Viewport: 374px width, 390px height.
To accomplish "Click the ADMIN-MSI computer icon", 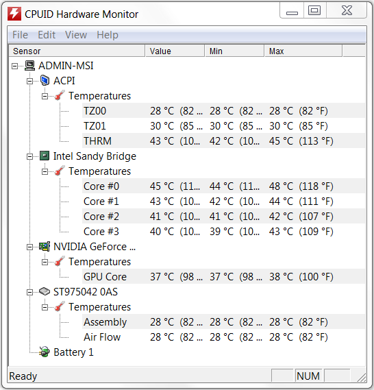I will [x=30, y=66].
